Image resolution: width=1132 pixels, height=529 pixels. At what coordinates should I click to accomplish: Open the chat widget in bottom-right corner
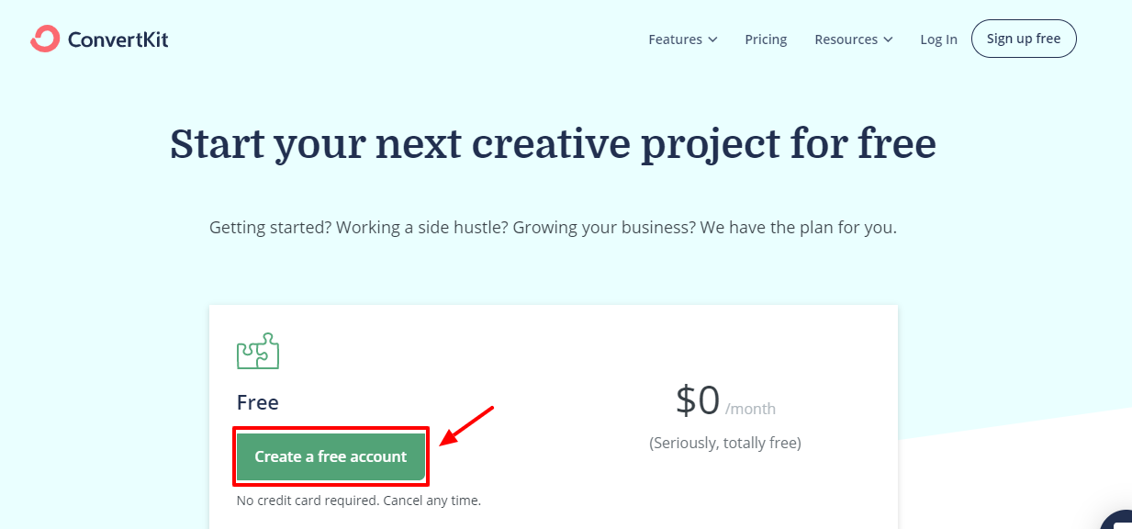tap(1118, 520)
